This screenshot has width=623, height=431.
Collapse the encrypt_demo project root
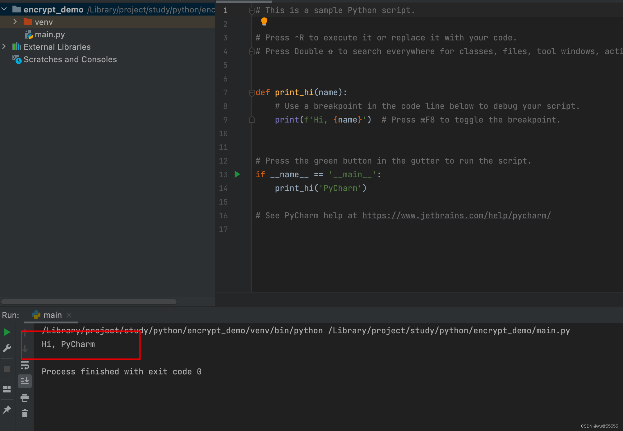(4, 9)
